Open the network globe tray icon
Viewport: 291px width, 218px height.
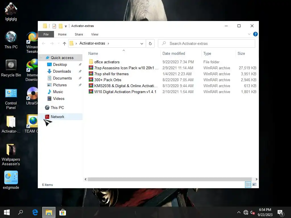tap(246, 212)
